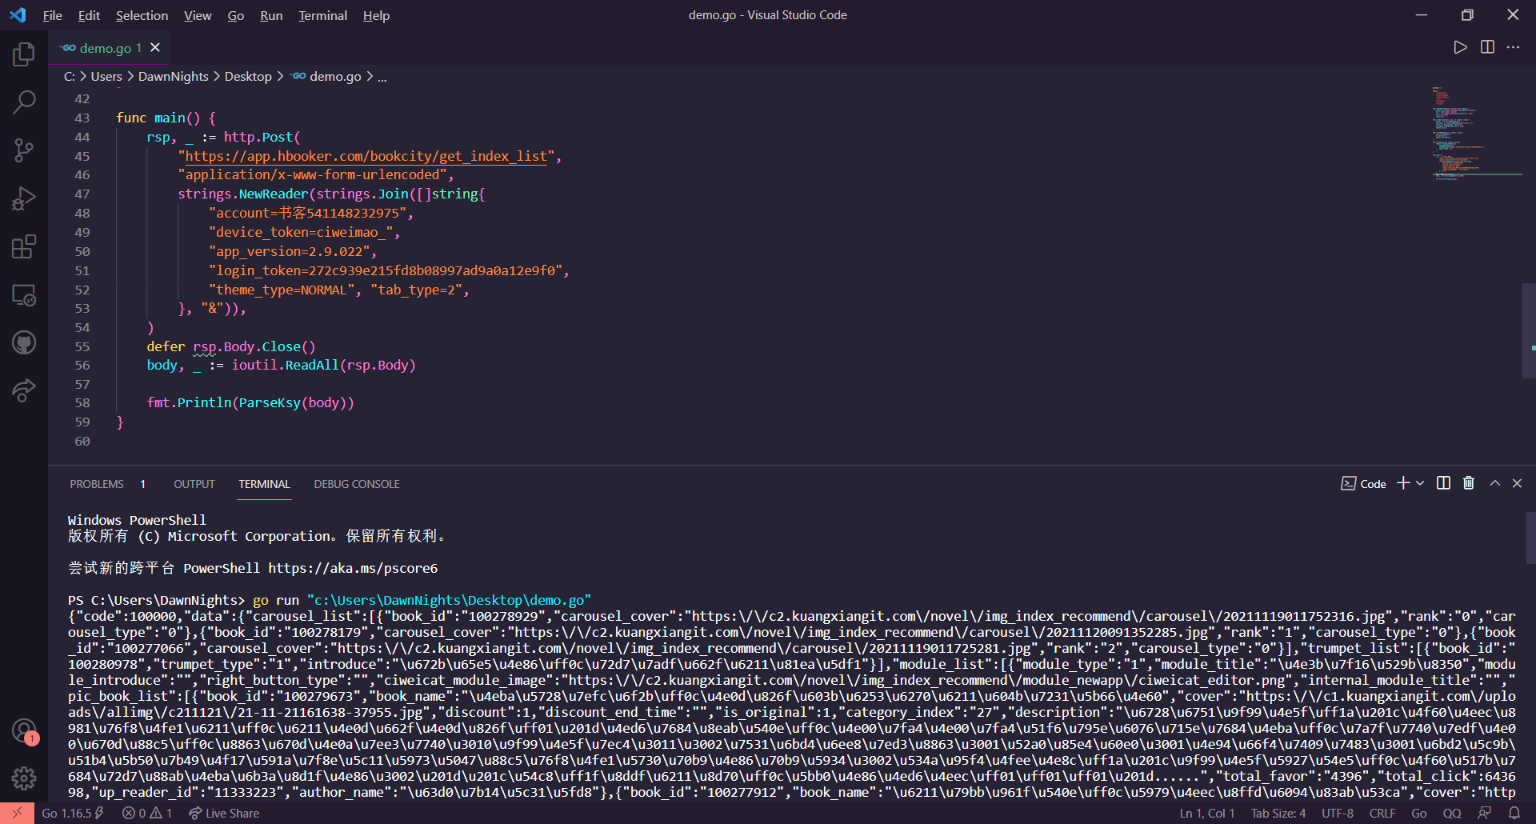
Task: Switch to the DEBUG CONSOLE tab
Action: coord(356,484)
